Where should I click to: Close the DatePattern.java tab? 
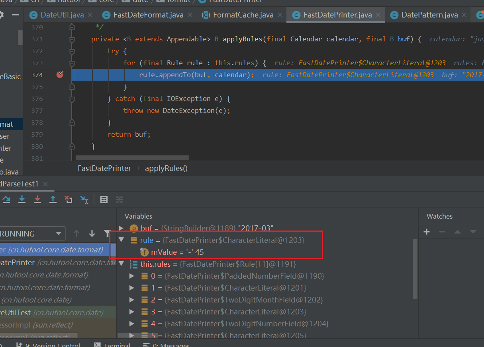click(464, 15)
